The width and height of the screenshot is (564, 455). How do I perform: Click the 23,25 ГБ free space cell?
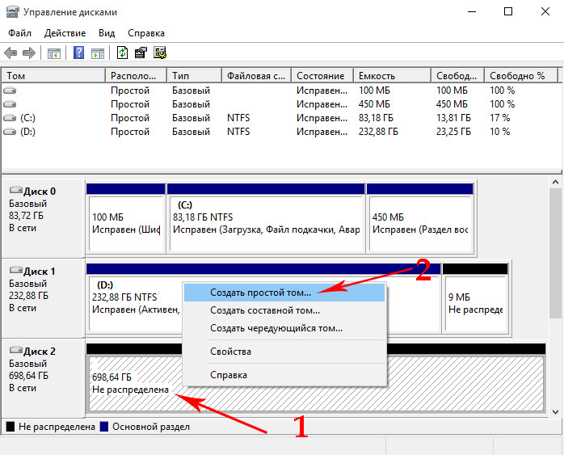click(453, 132)
